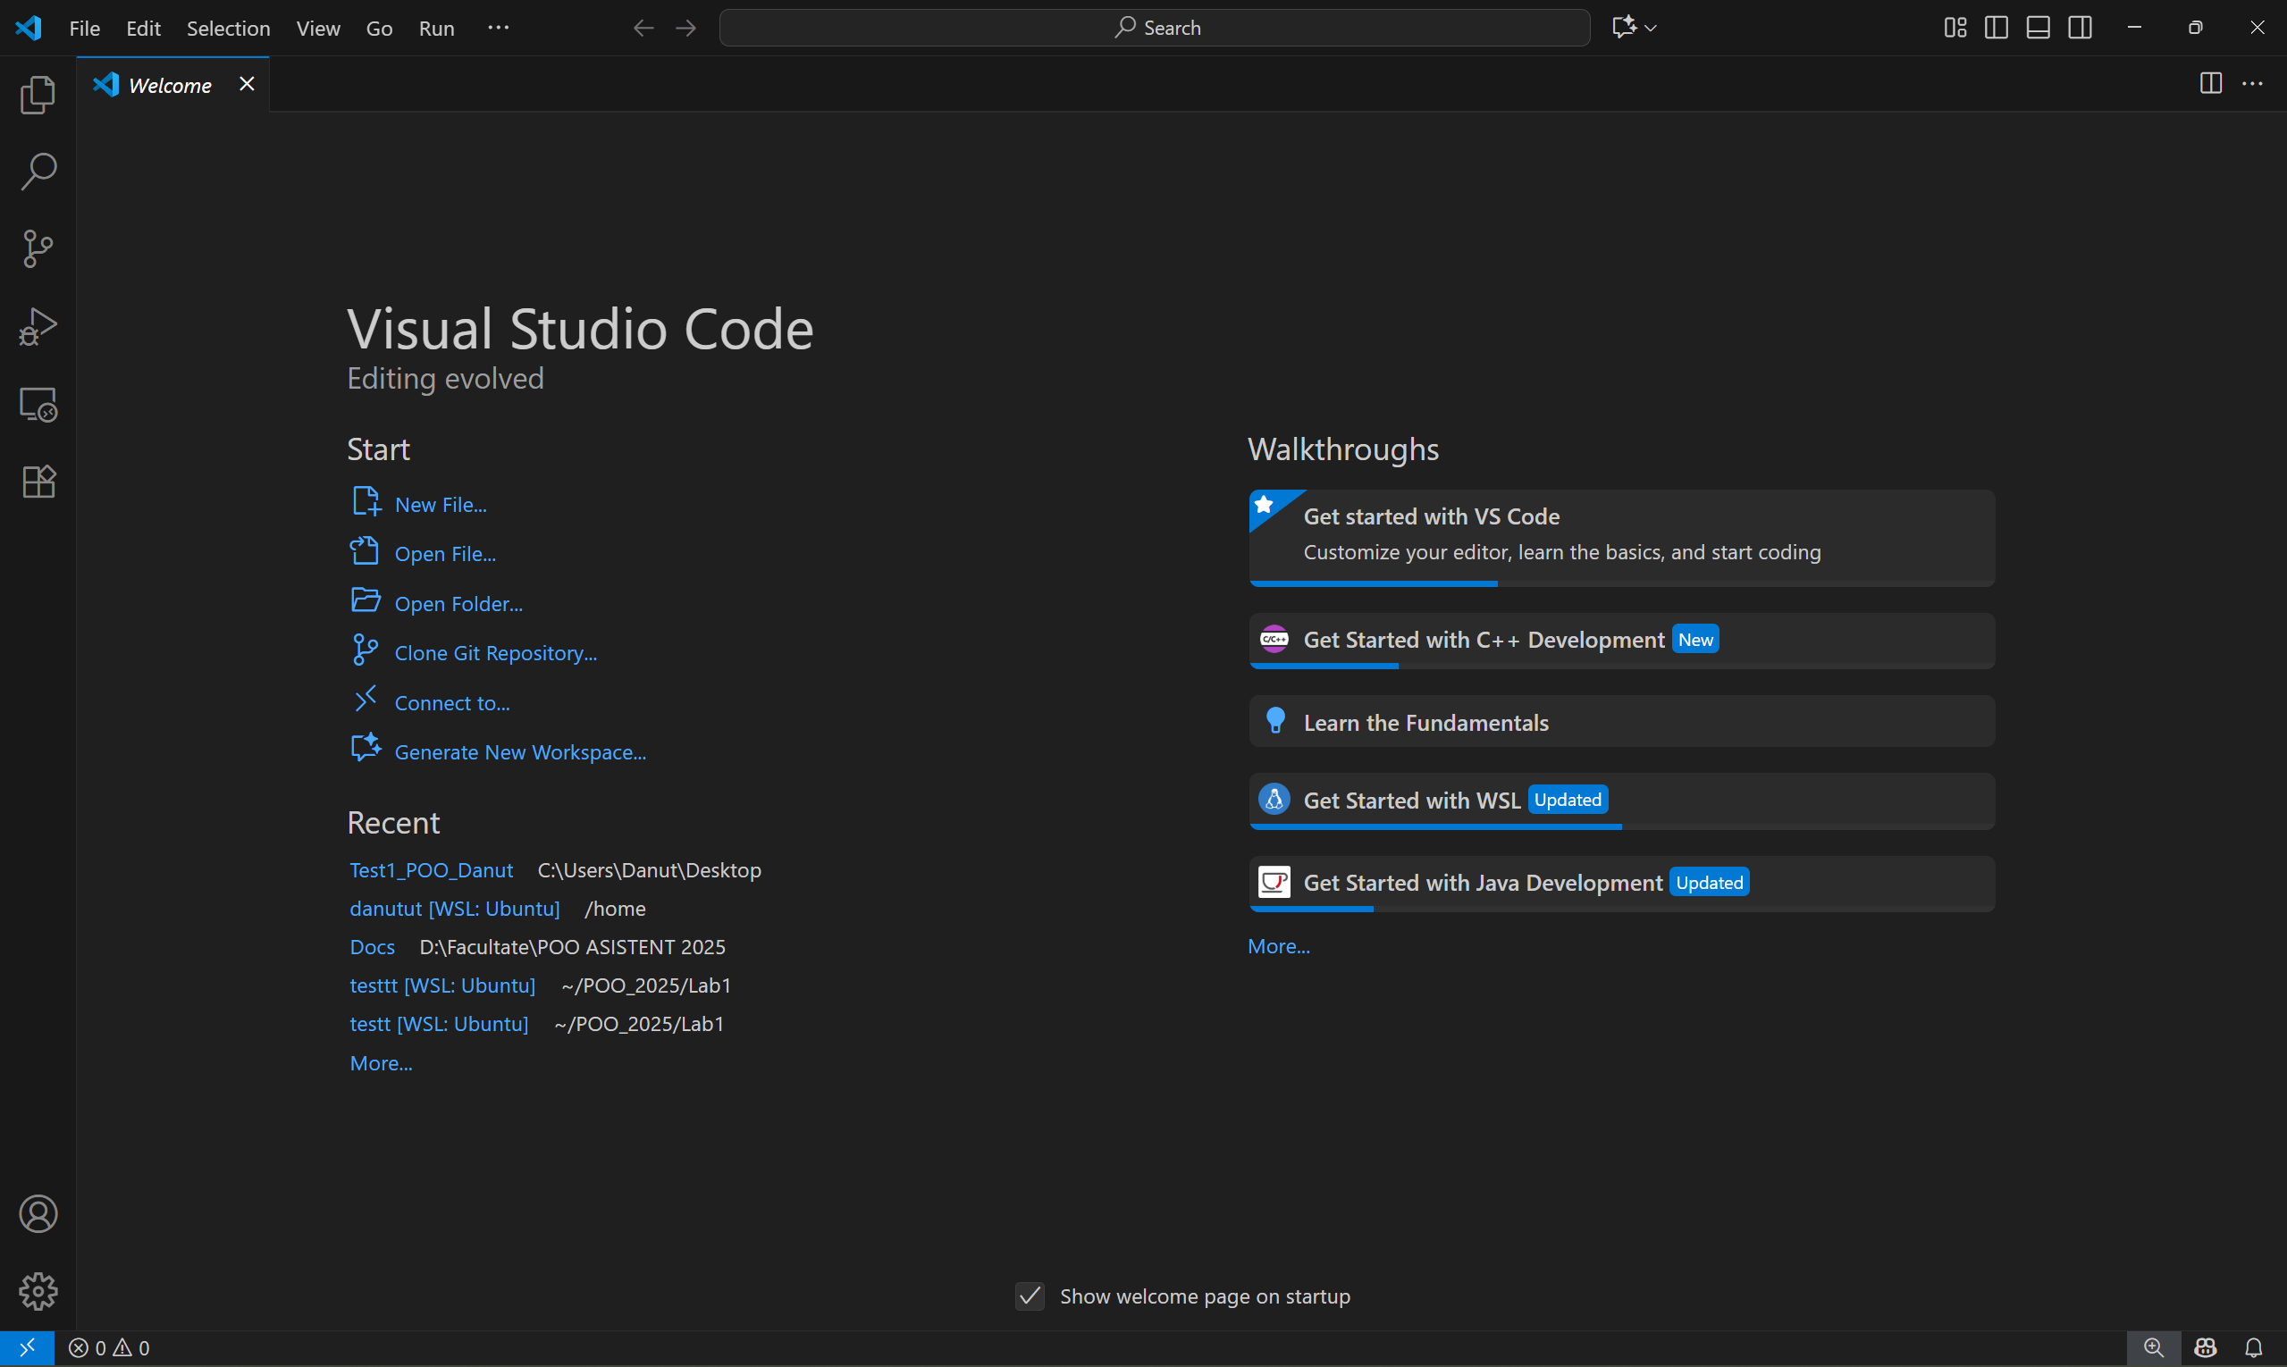
Task: Uncheck Show welcome page on startup
Action: click(1030, 1296)
